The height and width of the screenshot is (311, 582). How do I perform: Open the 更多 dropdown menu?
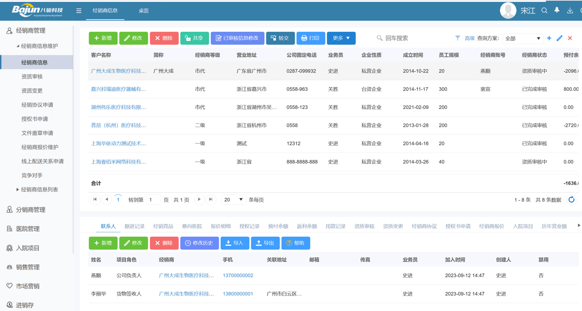point(341,38)
